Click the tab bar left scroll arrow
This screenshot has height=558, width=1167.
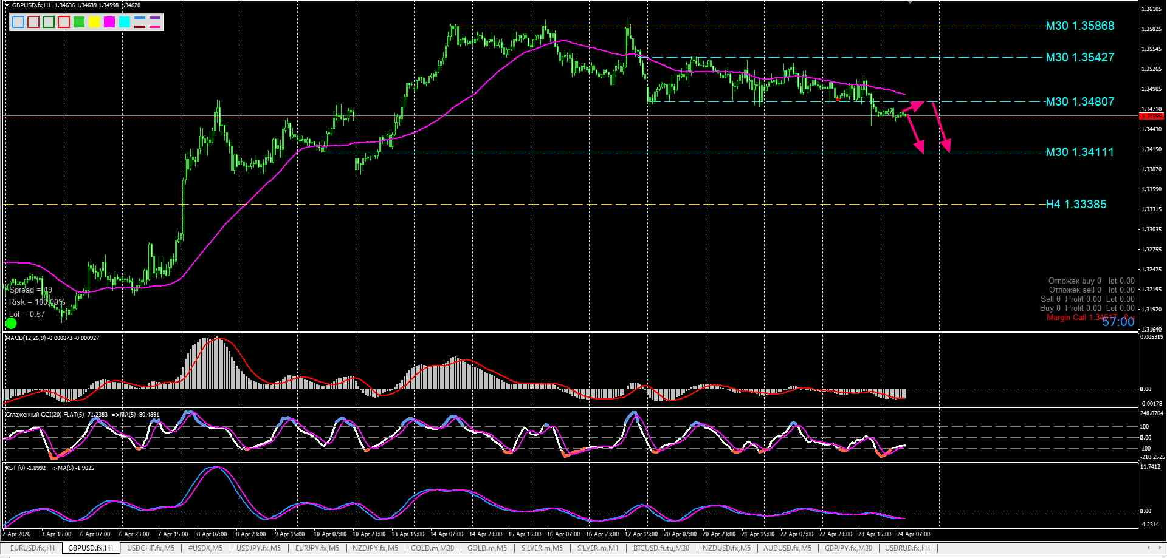[1149, 548]
